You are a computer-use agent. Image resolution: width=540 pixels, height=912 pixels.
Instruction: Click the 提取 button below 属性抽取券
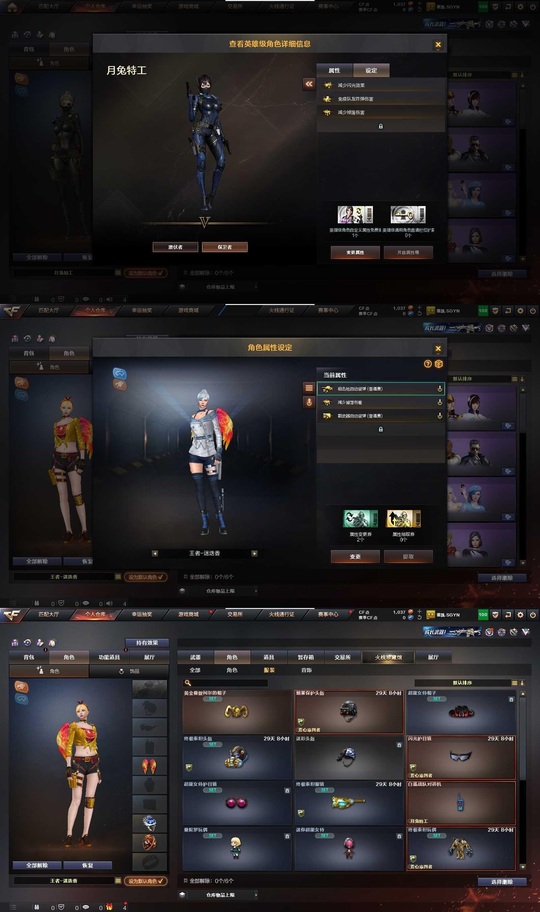[408, 556]
